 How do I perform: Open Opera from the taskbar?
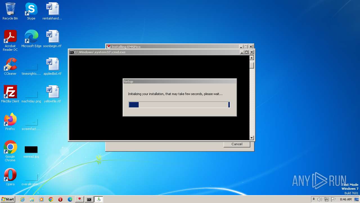(x=60, y=199)
